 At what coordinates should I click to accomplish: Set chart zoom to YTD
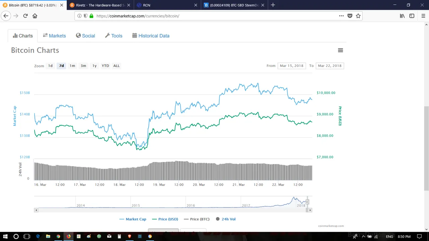(x=105, y=66)
